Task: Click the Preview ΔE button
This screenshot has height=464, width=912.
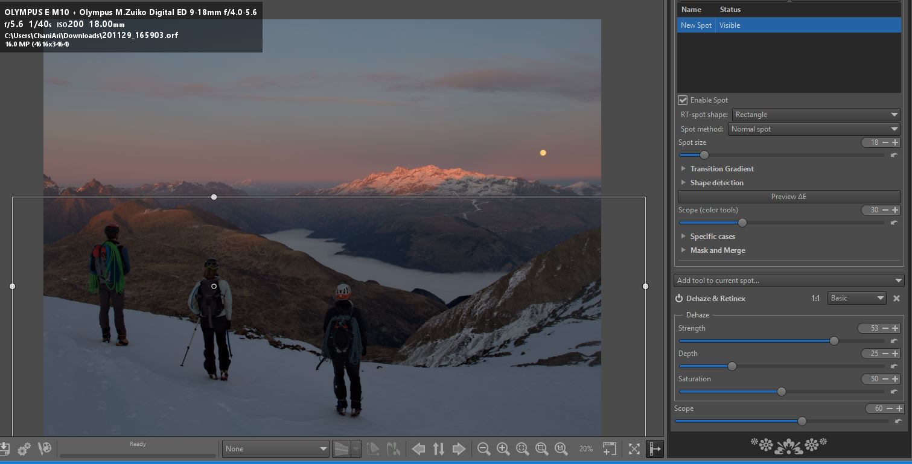Action: [x=788, y=197]
